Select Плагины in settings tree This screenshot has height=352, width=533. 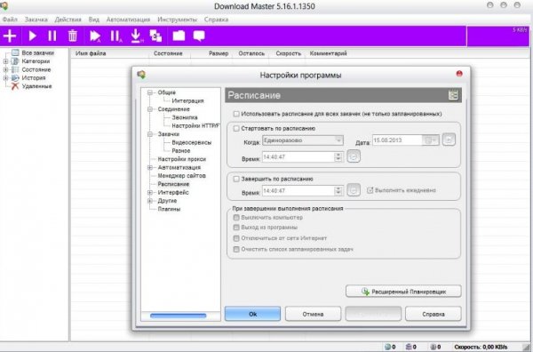click(x=169, y=209)
